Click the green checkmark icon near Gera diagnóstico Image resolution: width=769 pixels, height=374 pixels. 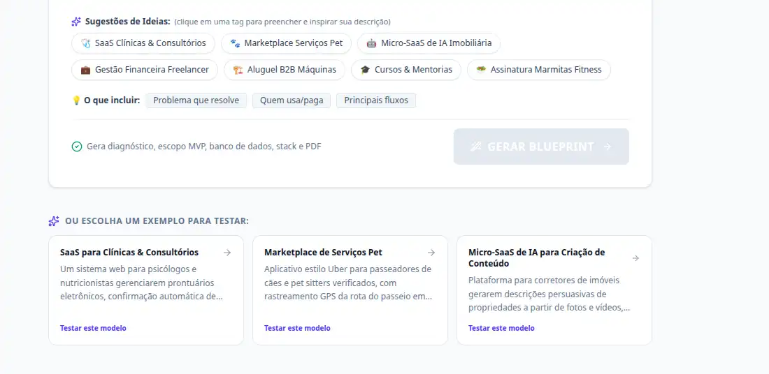(x=76, y=147)
